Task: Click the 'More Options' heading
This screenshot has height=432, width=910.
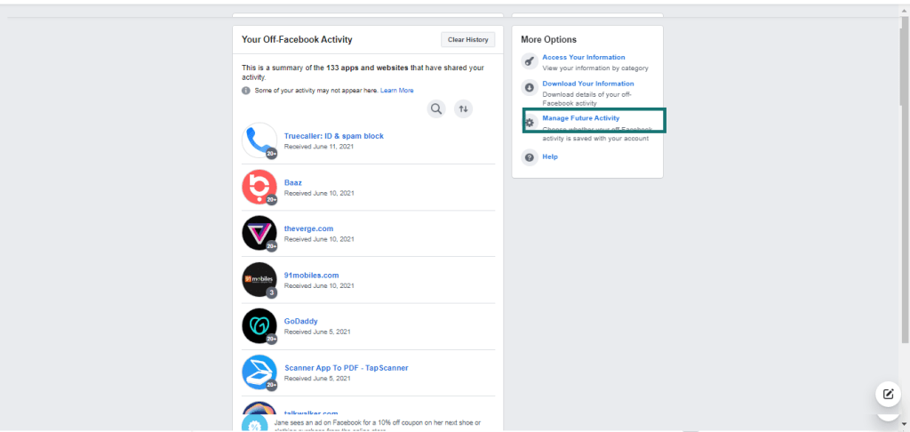Action: 548,39
